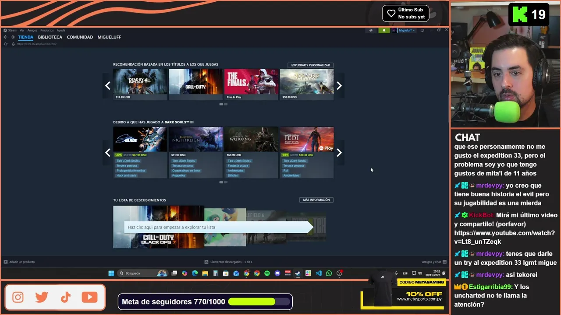
Task: Click the Amigos y chat label
Action: click(431, 262)
